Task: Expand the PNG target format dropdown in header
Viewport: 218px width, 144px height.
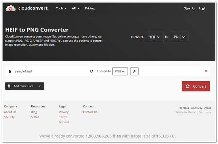Action: (x=179, y=37)
